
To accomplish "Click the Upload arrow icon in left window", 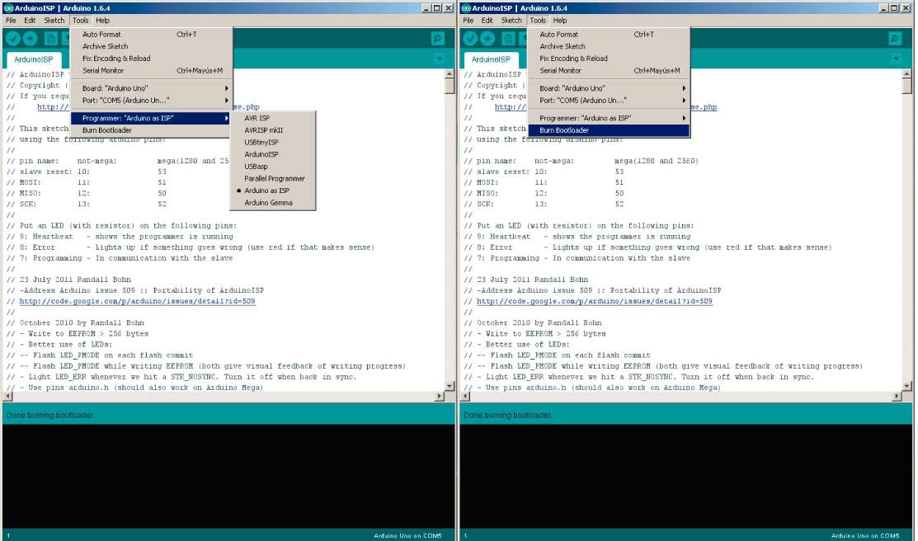I will (x=30, y=39).
